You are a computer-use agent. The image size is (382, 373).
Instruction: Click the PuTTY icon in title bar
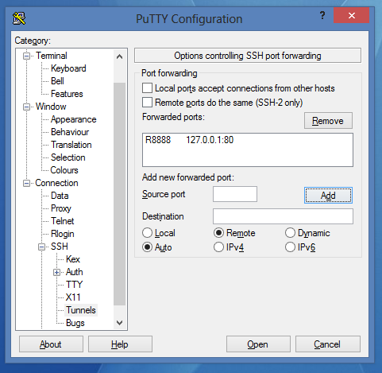coord(19,18)
